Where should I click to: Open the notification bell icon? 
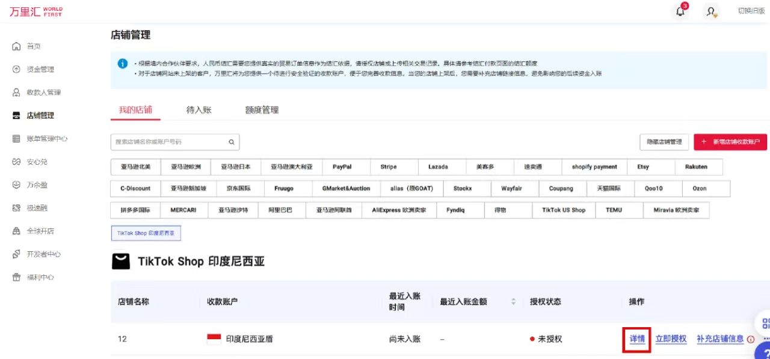click(x=680, y=11)
